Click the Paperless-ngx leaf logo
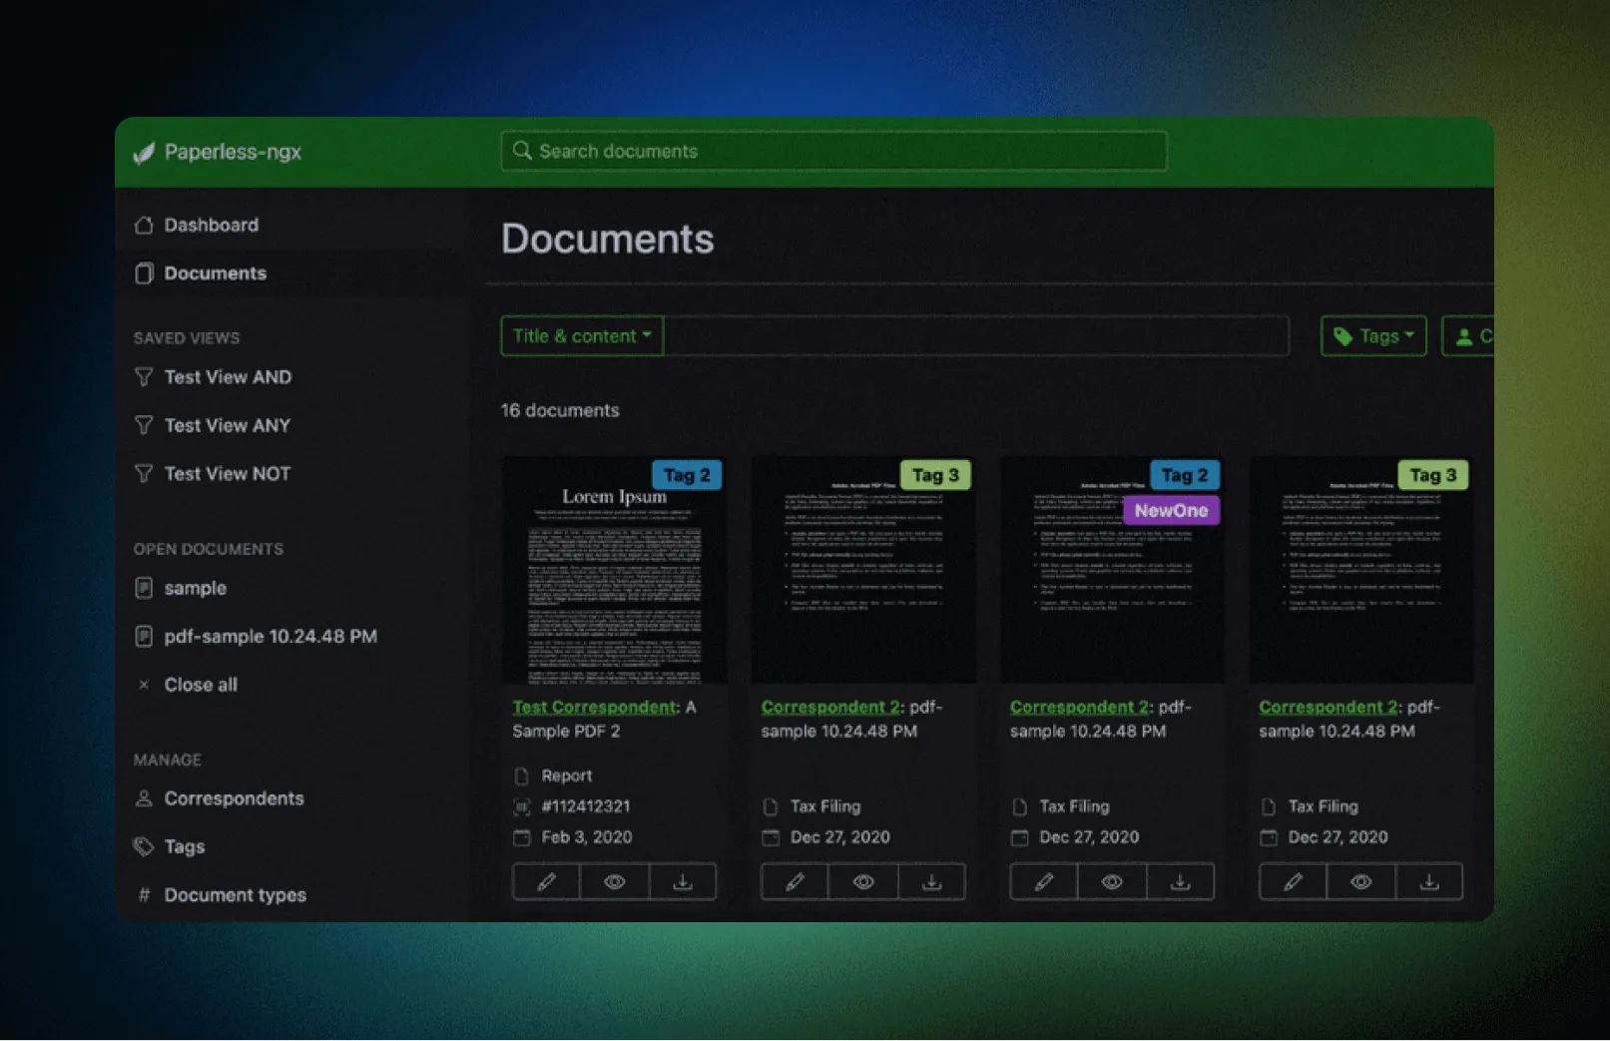 pyautogui.click(x=145, y=152)
